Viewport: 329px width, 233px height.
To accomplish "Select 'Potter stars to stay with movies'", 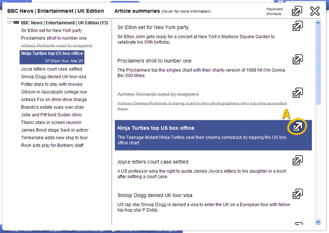I will point(52,85).
